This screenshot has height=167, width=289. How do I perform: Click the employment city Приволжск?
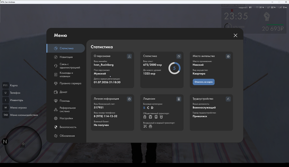pyautogui.click(x=200, y=116)
